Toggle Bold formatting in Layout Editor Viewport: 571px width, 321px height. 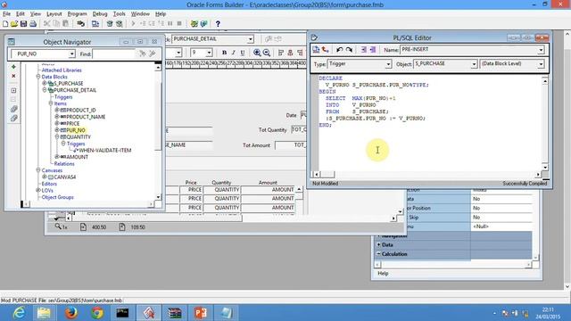pos(224,53)
